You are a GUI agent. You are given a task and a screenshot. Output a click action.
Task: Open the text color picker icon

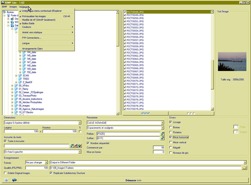tap(80, 145)
